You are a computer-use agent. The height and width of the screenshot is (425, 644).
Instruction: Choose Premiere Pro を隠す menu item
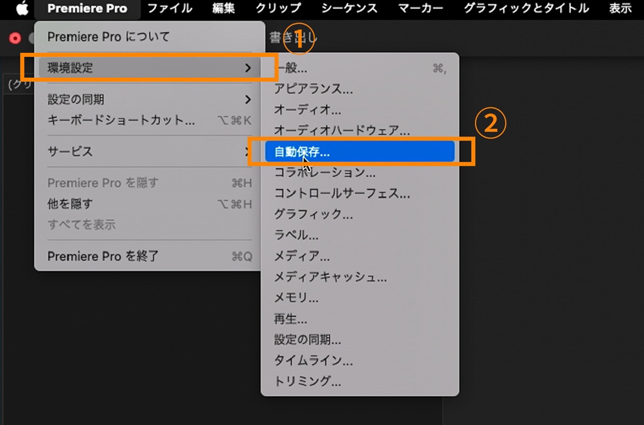[x=150, y=183]
